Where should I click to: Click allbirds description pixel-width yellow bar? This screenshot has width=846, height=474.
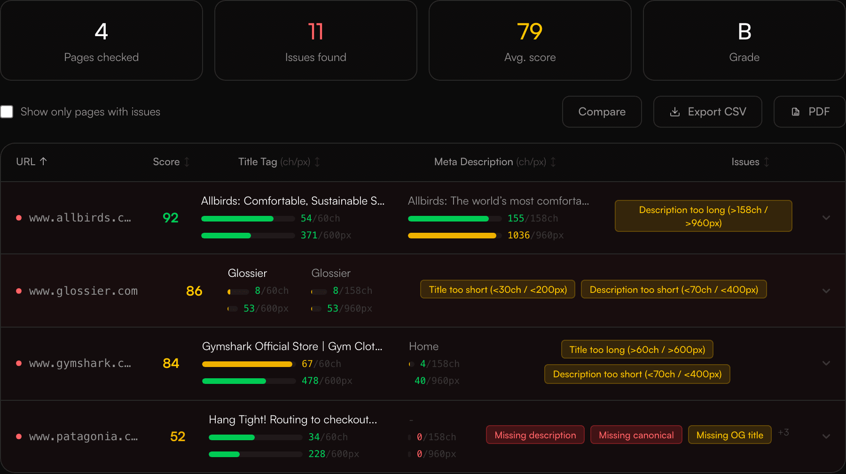click(x=452, y=236)
